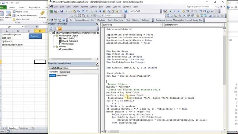Open the Debug menu

coord(93,7)
